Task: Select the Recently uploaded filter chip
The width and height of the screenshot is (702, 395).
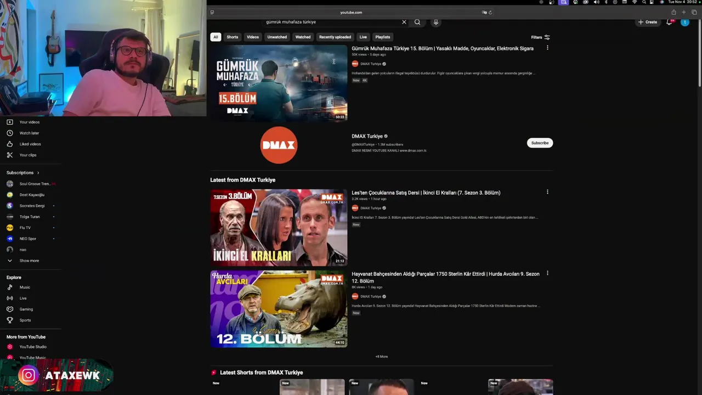Action: [x=335, y=37]
